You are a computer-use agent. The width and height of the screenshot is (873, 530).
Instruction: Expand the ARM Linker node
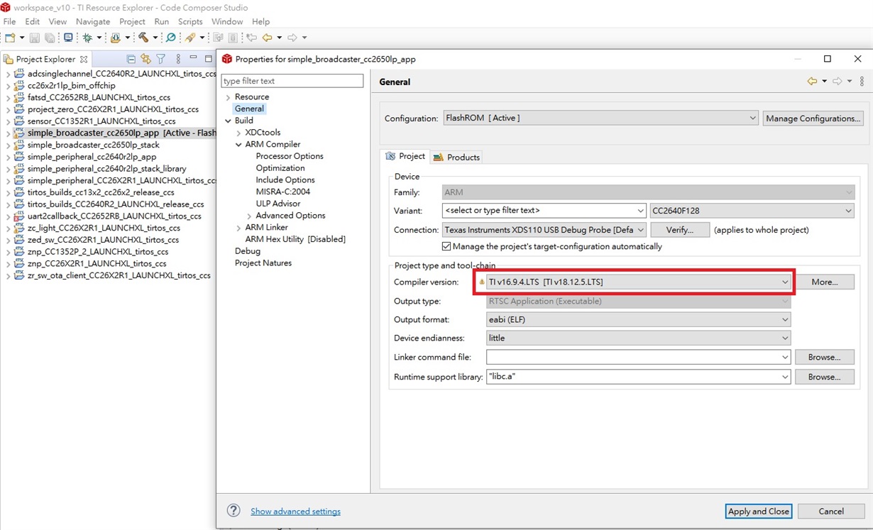pos(238,228)
